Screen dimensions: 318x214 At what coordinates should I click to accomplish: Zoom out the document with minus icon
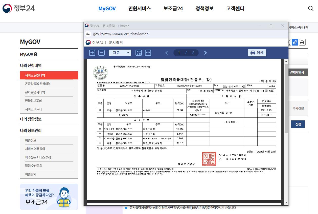(101, 53)
